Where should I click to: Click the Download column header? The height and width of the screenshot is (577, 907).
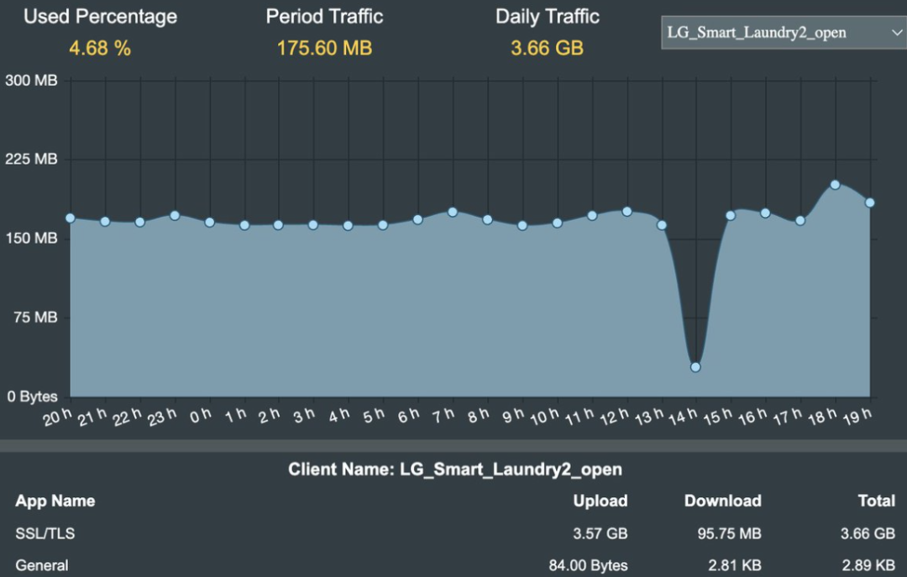click(722, 501)
